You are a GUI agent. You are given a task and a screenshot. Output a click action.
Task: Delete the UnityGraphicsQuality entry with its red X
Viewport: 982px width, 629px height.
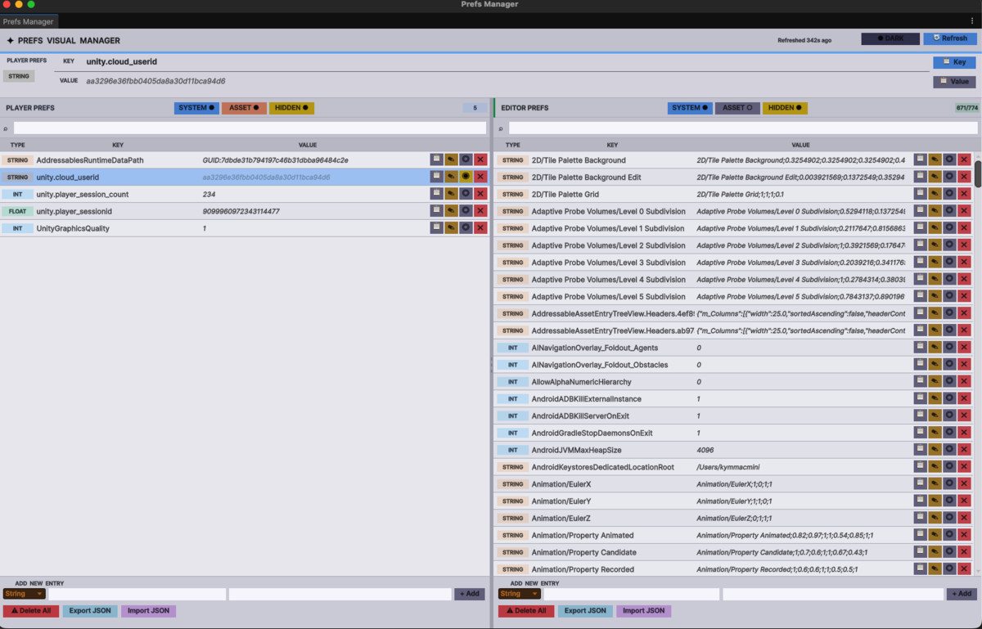tap(480, 228)
